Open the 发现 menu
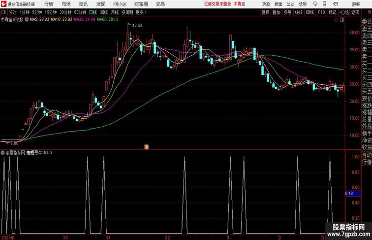Viewport: 372px width, 240px height. (101, 4)
